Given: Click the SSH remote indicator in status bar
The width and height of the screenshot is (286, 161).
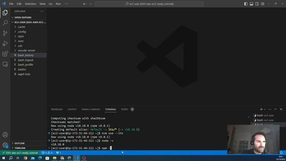Looking at the screenshot, I should click(x=20, y=153).
